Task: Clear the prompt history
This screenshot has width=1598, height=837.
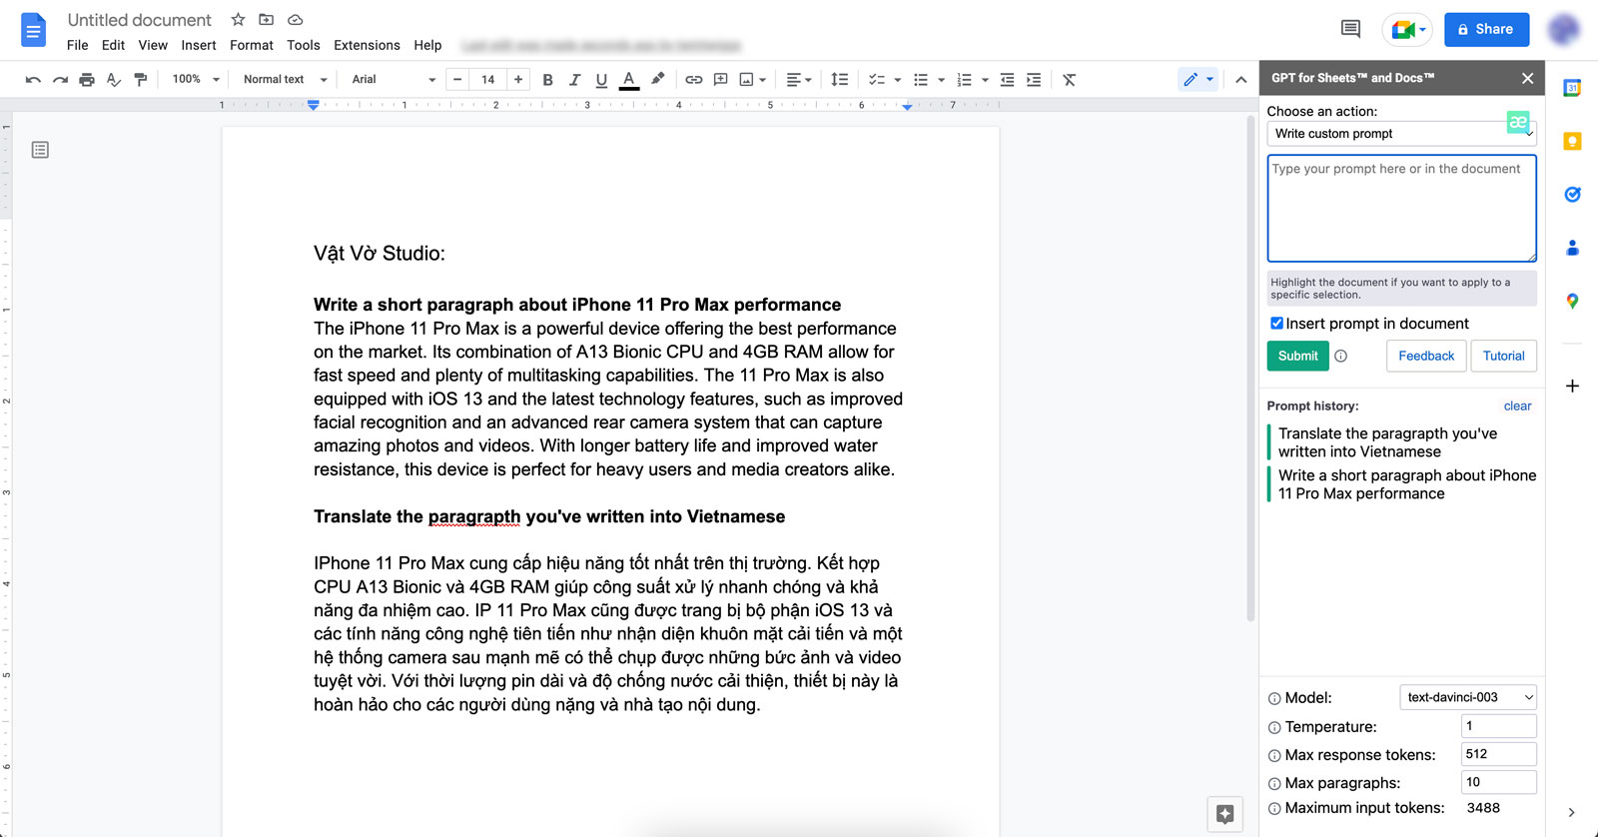Action: click(x=1517, y=407)
